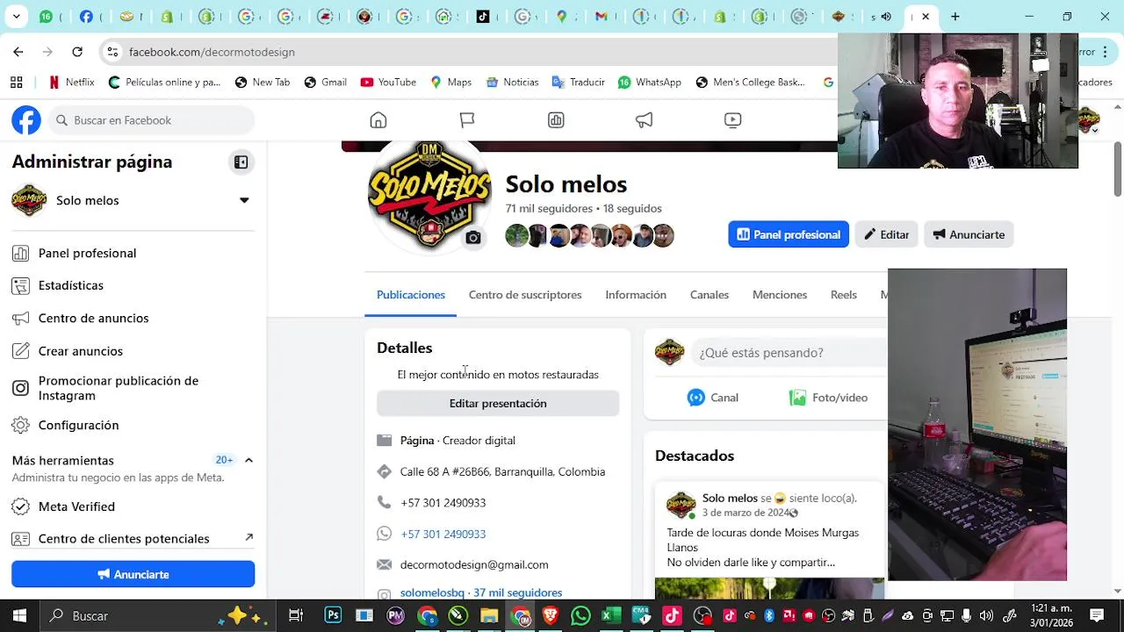Switch to the Menciones tab

[780, 295]
